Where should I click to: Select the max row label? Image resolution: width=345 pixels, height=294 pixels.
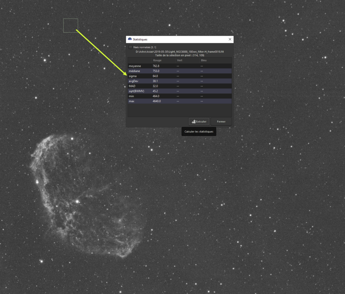coord(132,101)
